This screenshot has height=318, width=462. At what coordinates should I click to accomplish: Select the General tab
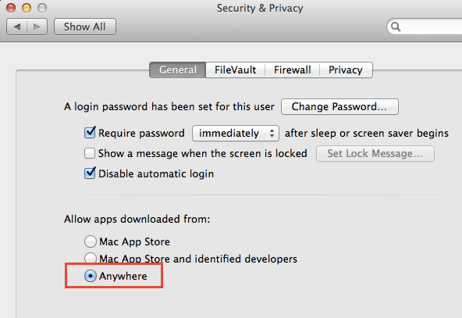point(178,70)
